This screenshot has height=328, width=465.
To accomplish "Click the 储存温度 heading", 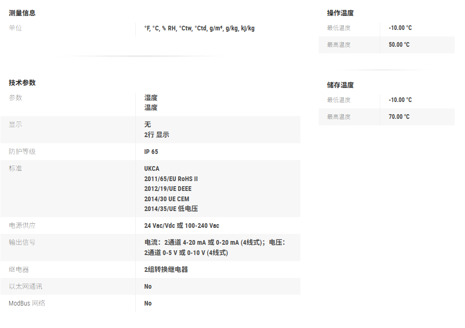I will click(340, 85).
